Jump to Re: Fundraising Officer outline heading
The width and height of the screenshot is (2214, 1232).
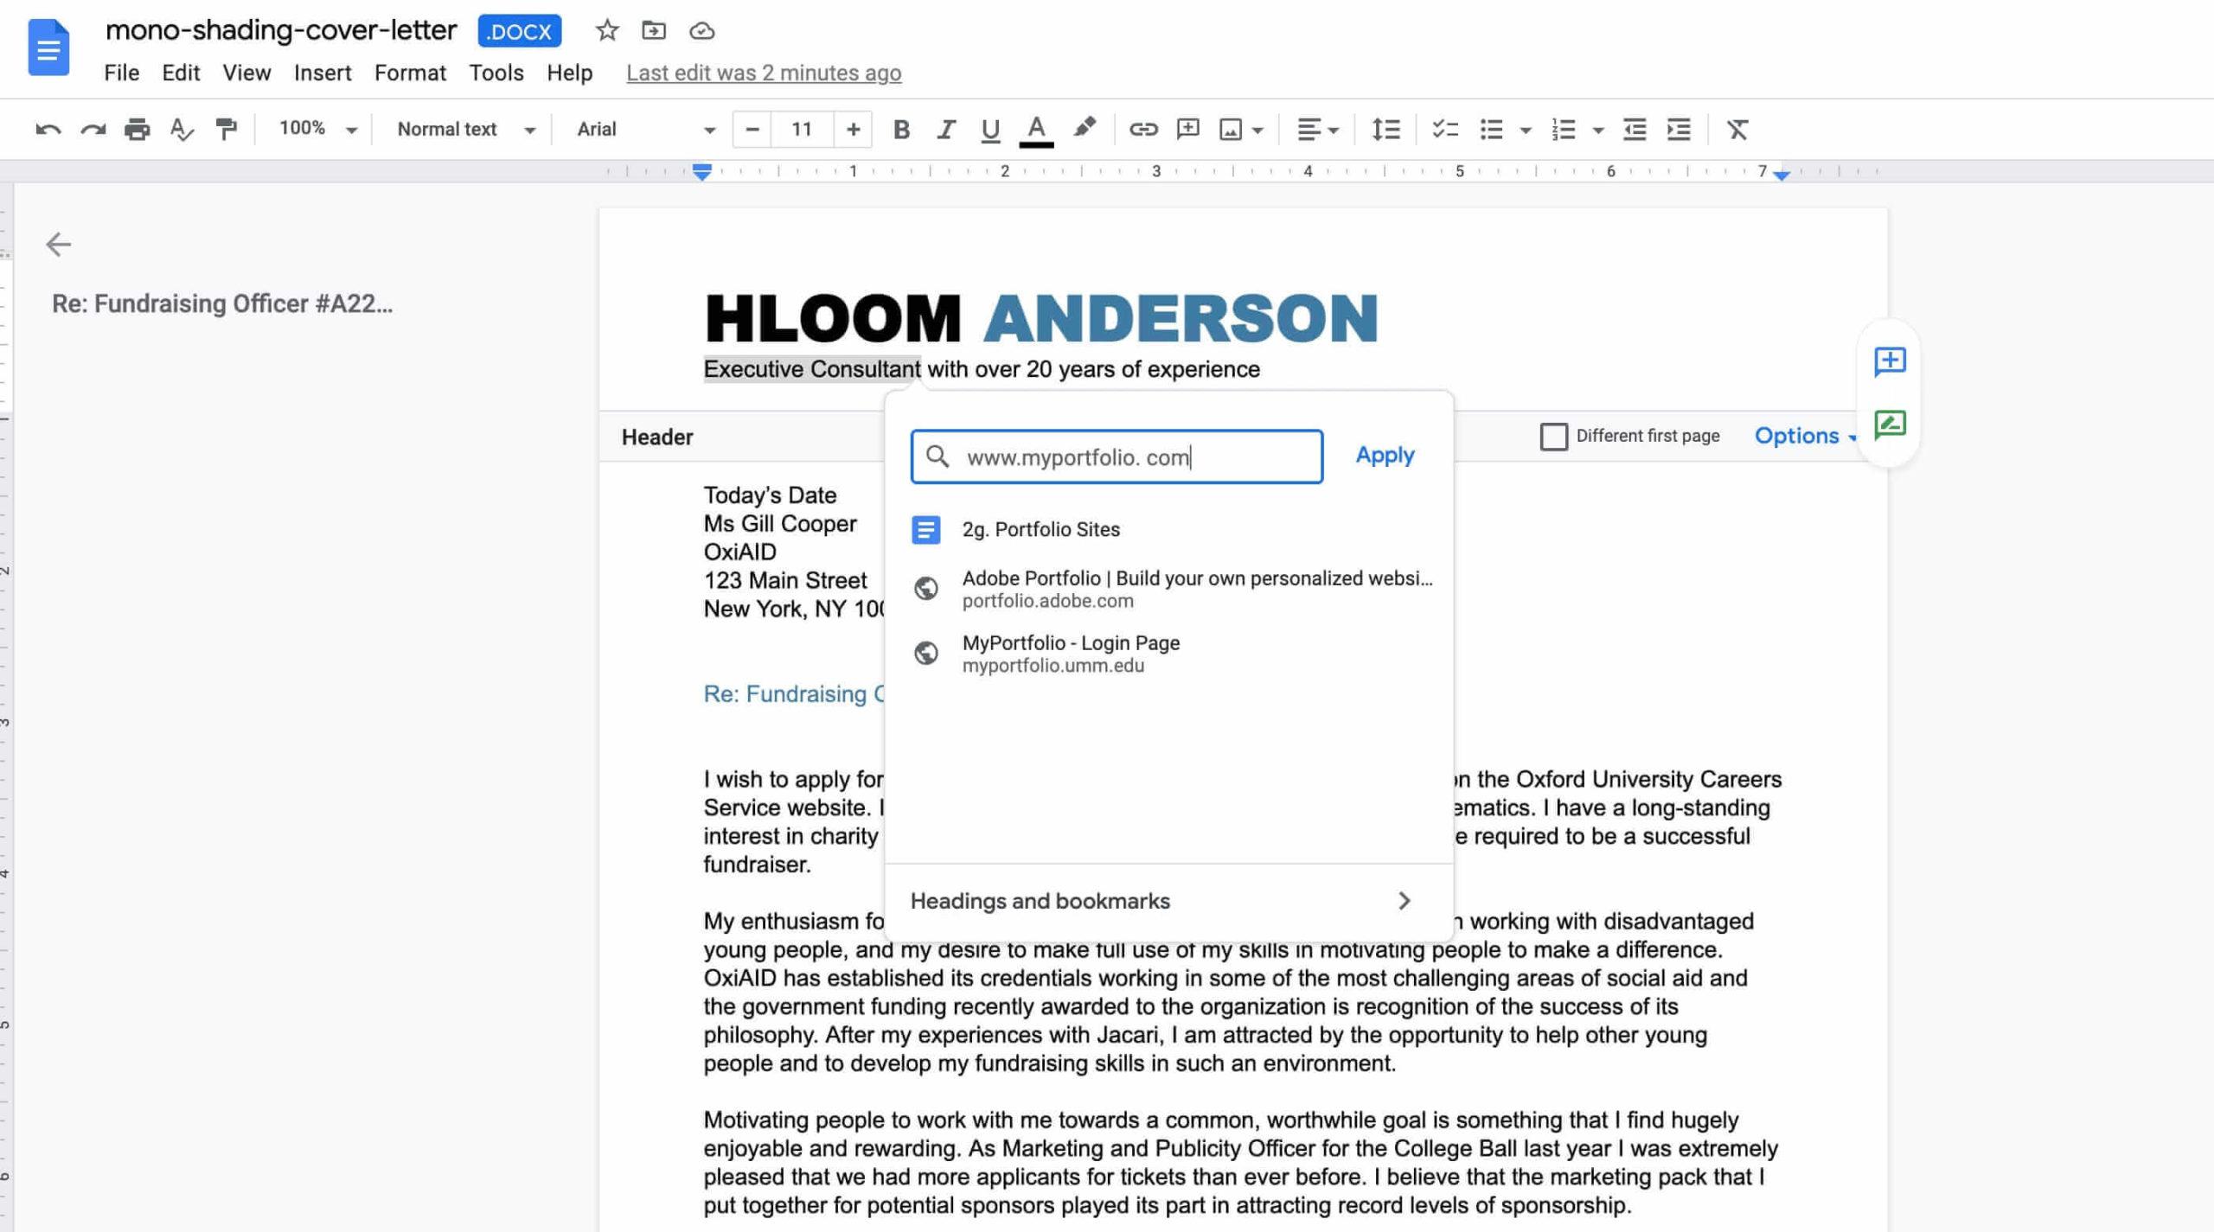click(222, 303)
